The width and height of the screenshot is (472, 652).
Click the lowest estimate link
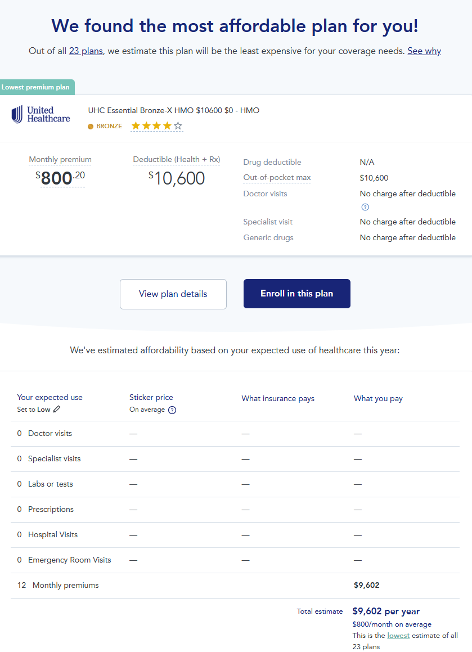pos(398,635)
